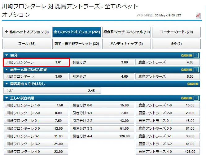Choose はい at 2.45 odds

click(x=51, y=91)
